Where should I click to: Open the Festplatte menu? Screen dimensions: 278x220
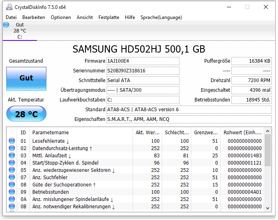109,17
